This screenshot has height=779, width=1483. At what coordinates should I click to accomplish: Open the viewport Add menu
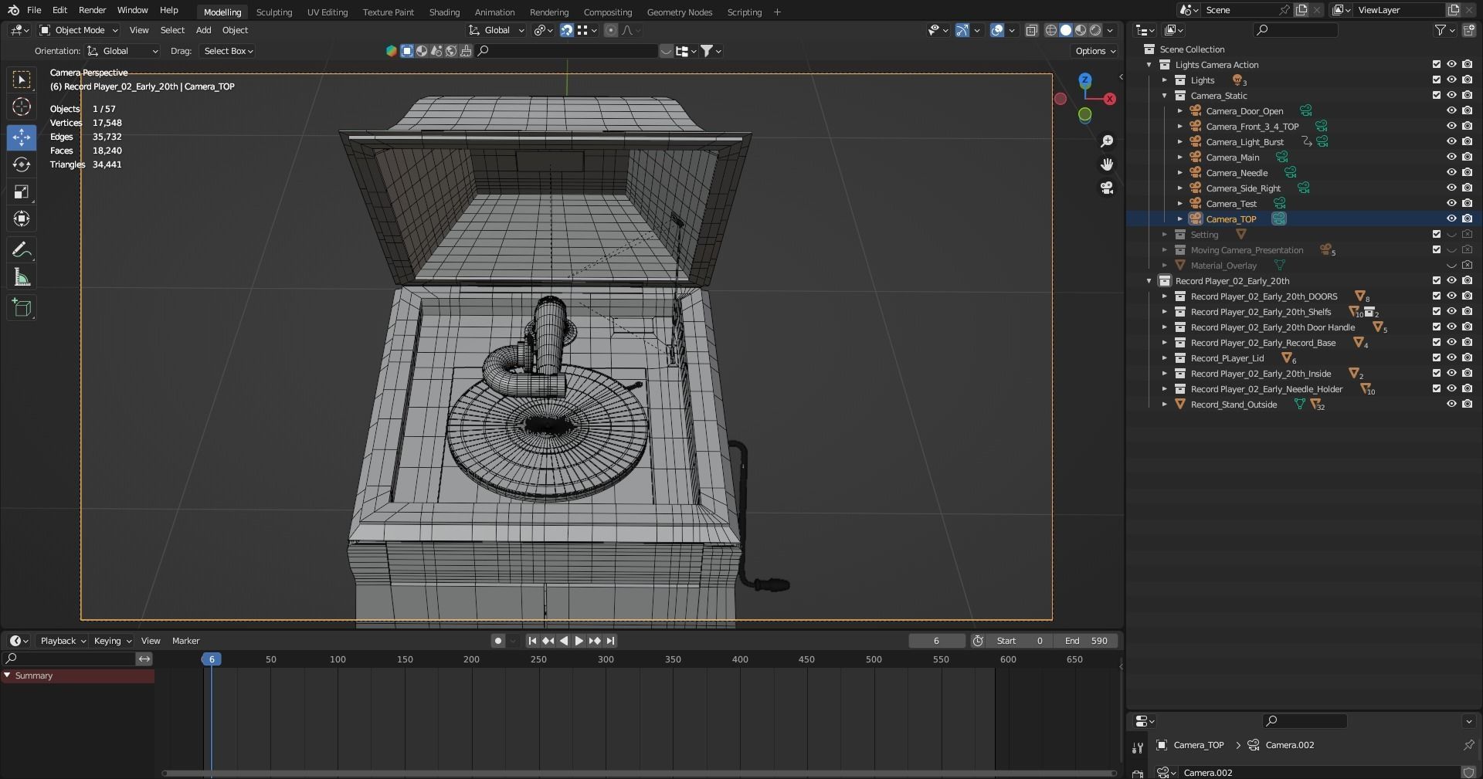(x=203, y=30)
